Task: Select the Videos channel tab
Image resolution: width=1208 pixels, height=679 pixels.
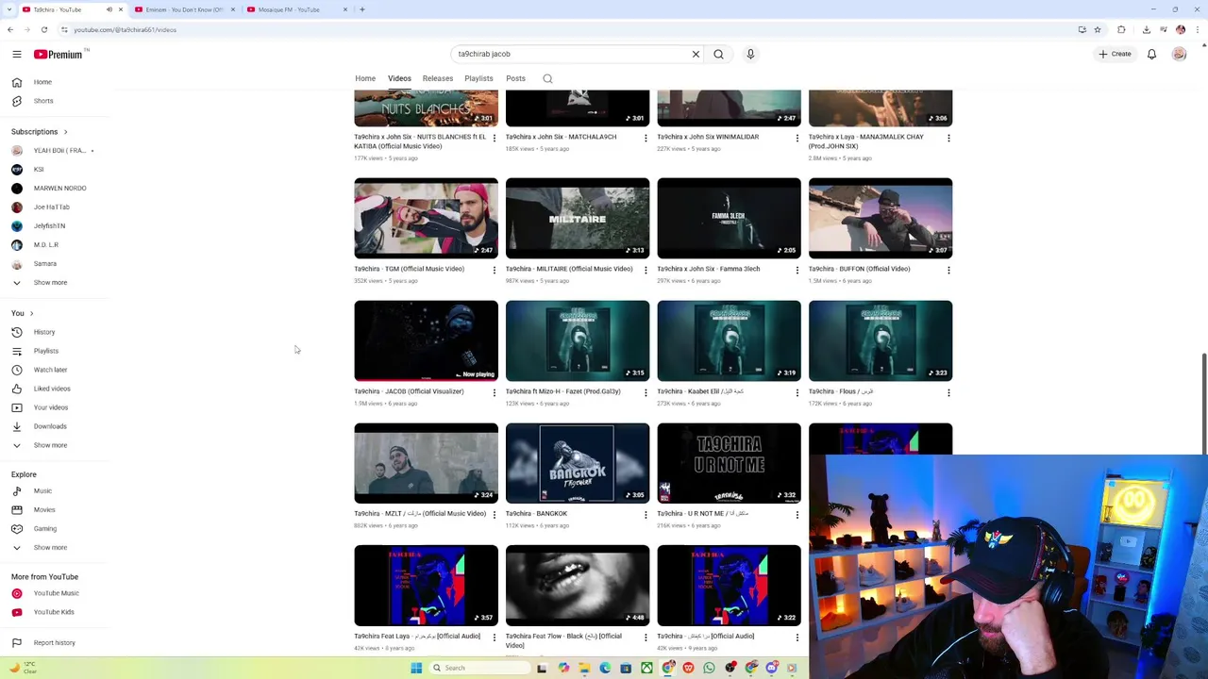Action: [399, 78]
